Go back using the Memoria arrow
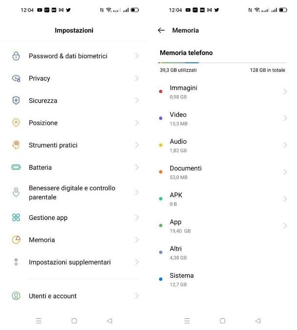The width and height of the screenshot is (297, 330). pyautogui.click(x=161, y=30)
